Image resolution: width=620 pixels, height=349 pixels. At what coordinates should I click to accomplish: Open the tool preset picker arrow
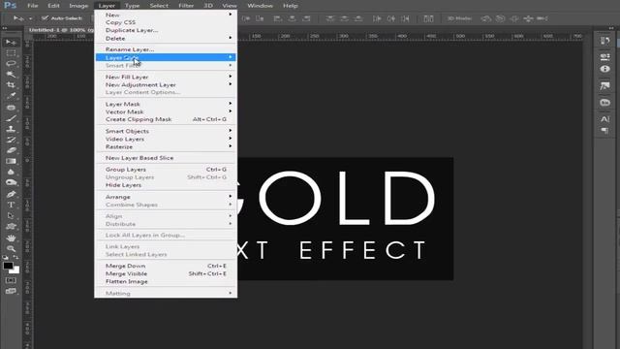tap(30, 18)
